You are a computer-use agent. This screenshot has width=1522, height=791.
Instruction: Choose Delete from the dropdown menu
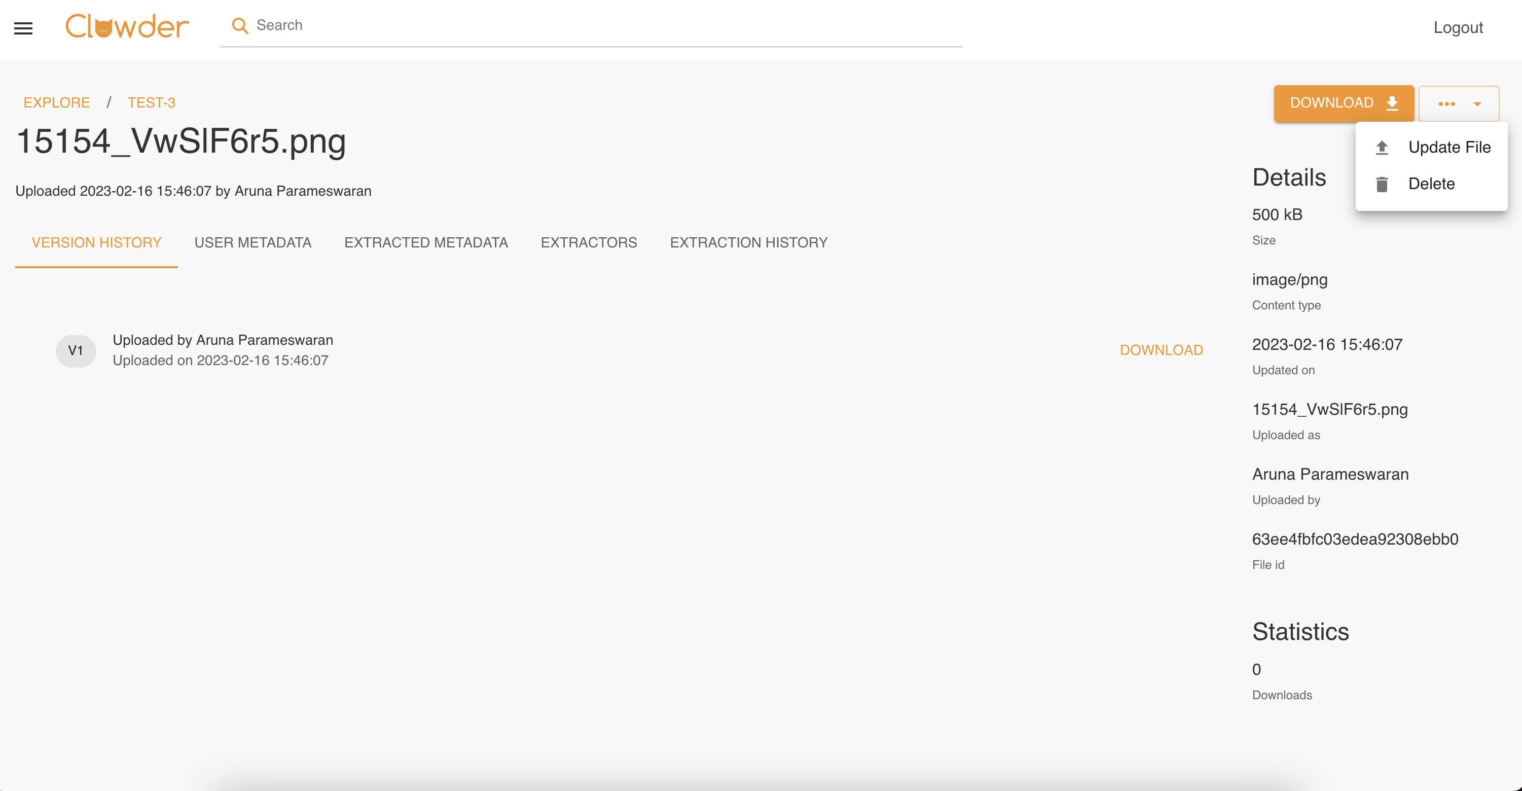click(x=1431, y=184)
